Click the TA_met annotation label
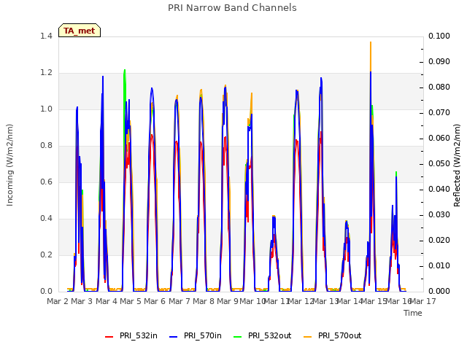The height and width of the screenshot is (350, 467). click(80, 31)
